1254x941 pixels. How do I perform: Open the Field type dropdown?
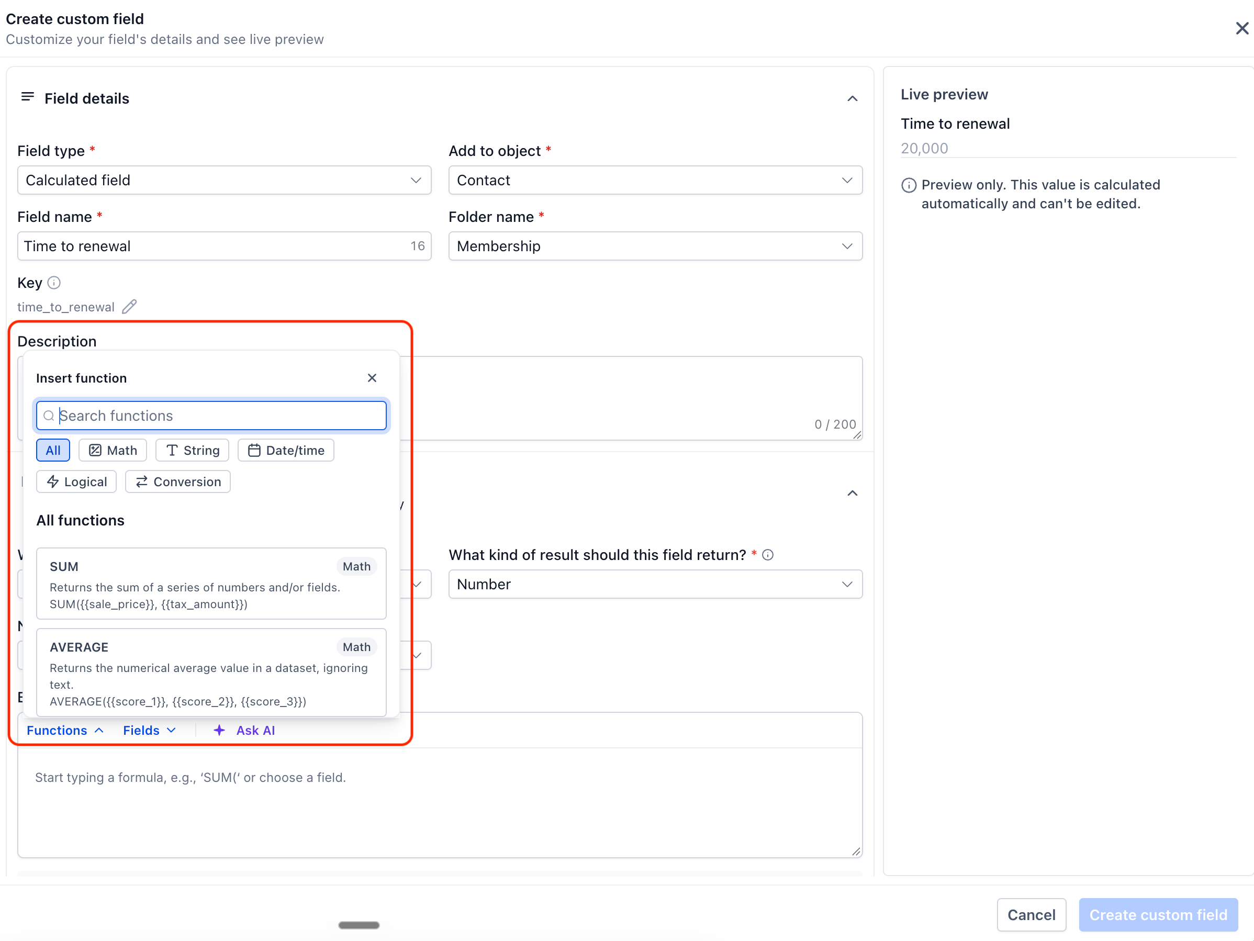coord(225,180)
